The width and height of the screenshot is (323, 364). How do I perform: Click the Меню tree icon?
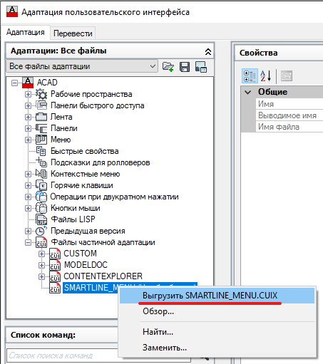click(x=41, y=140)
